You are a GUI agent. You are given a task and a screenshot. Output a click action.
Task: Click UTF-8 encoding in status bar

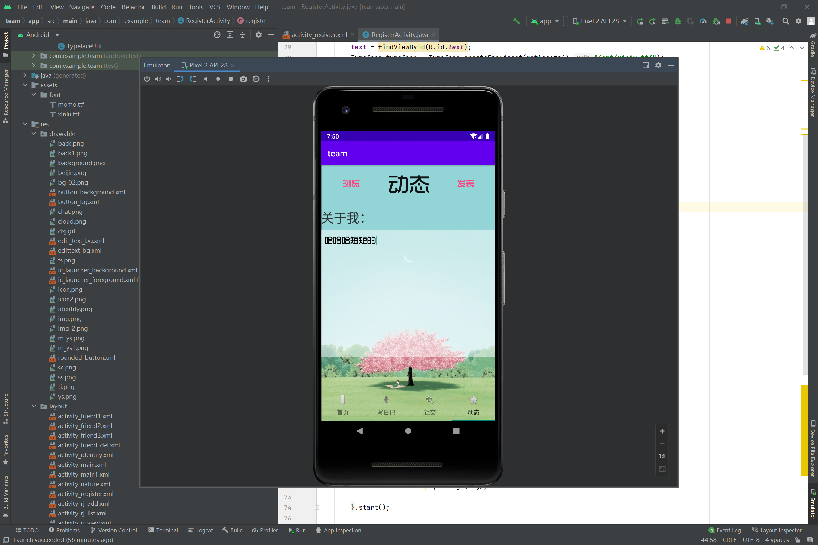751,540
